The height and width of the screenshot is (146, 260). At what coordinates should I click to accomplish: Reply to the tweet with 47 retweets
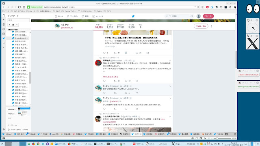[104, 53]
